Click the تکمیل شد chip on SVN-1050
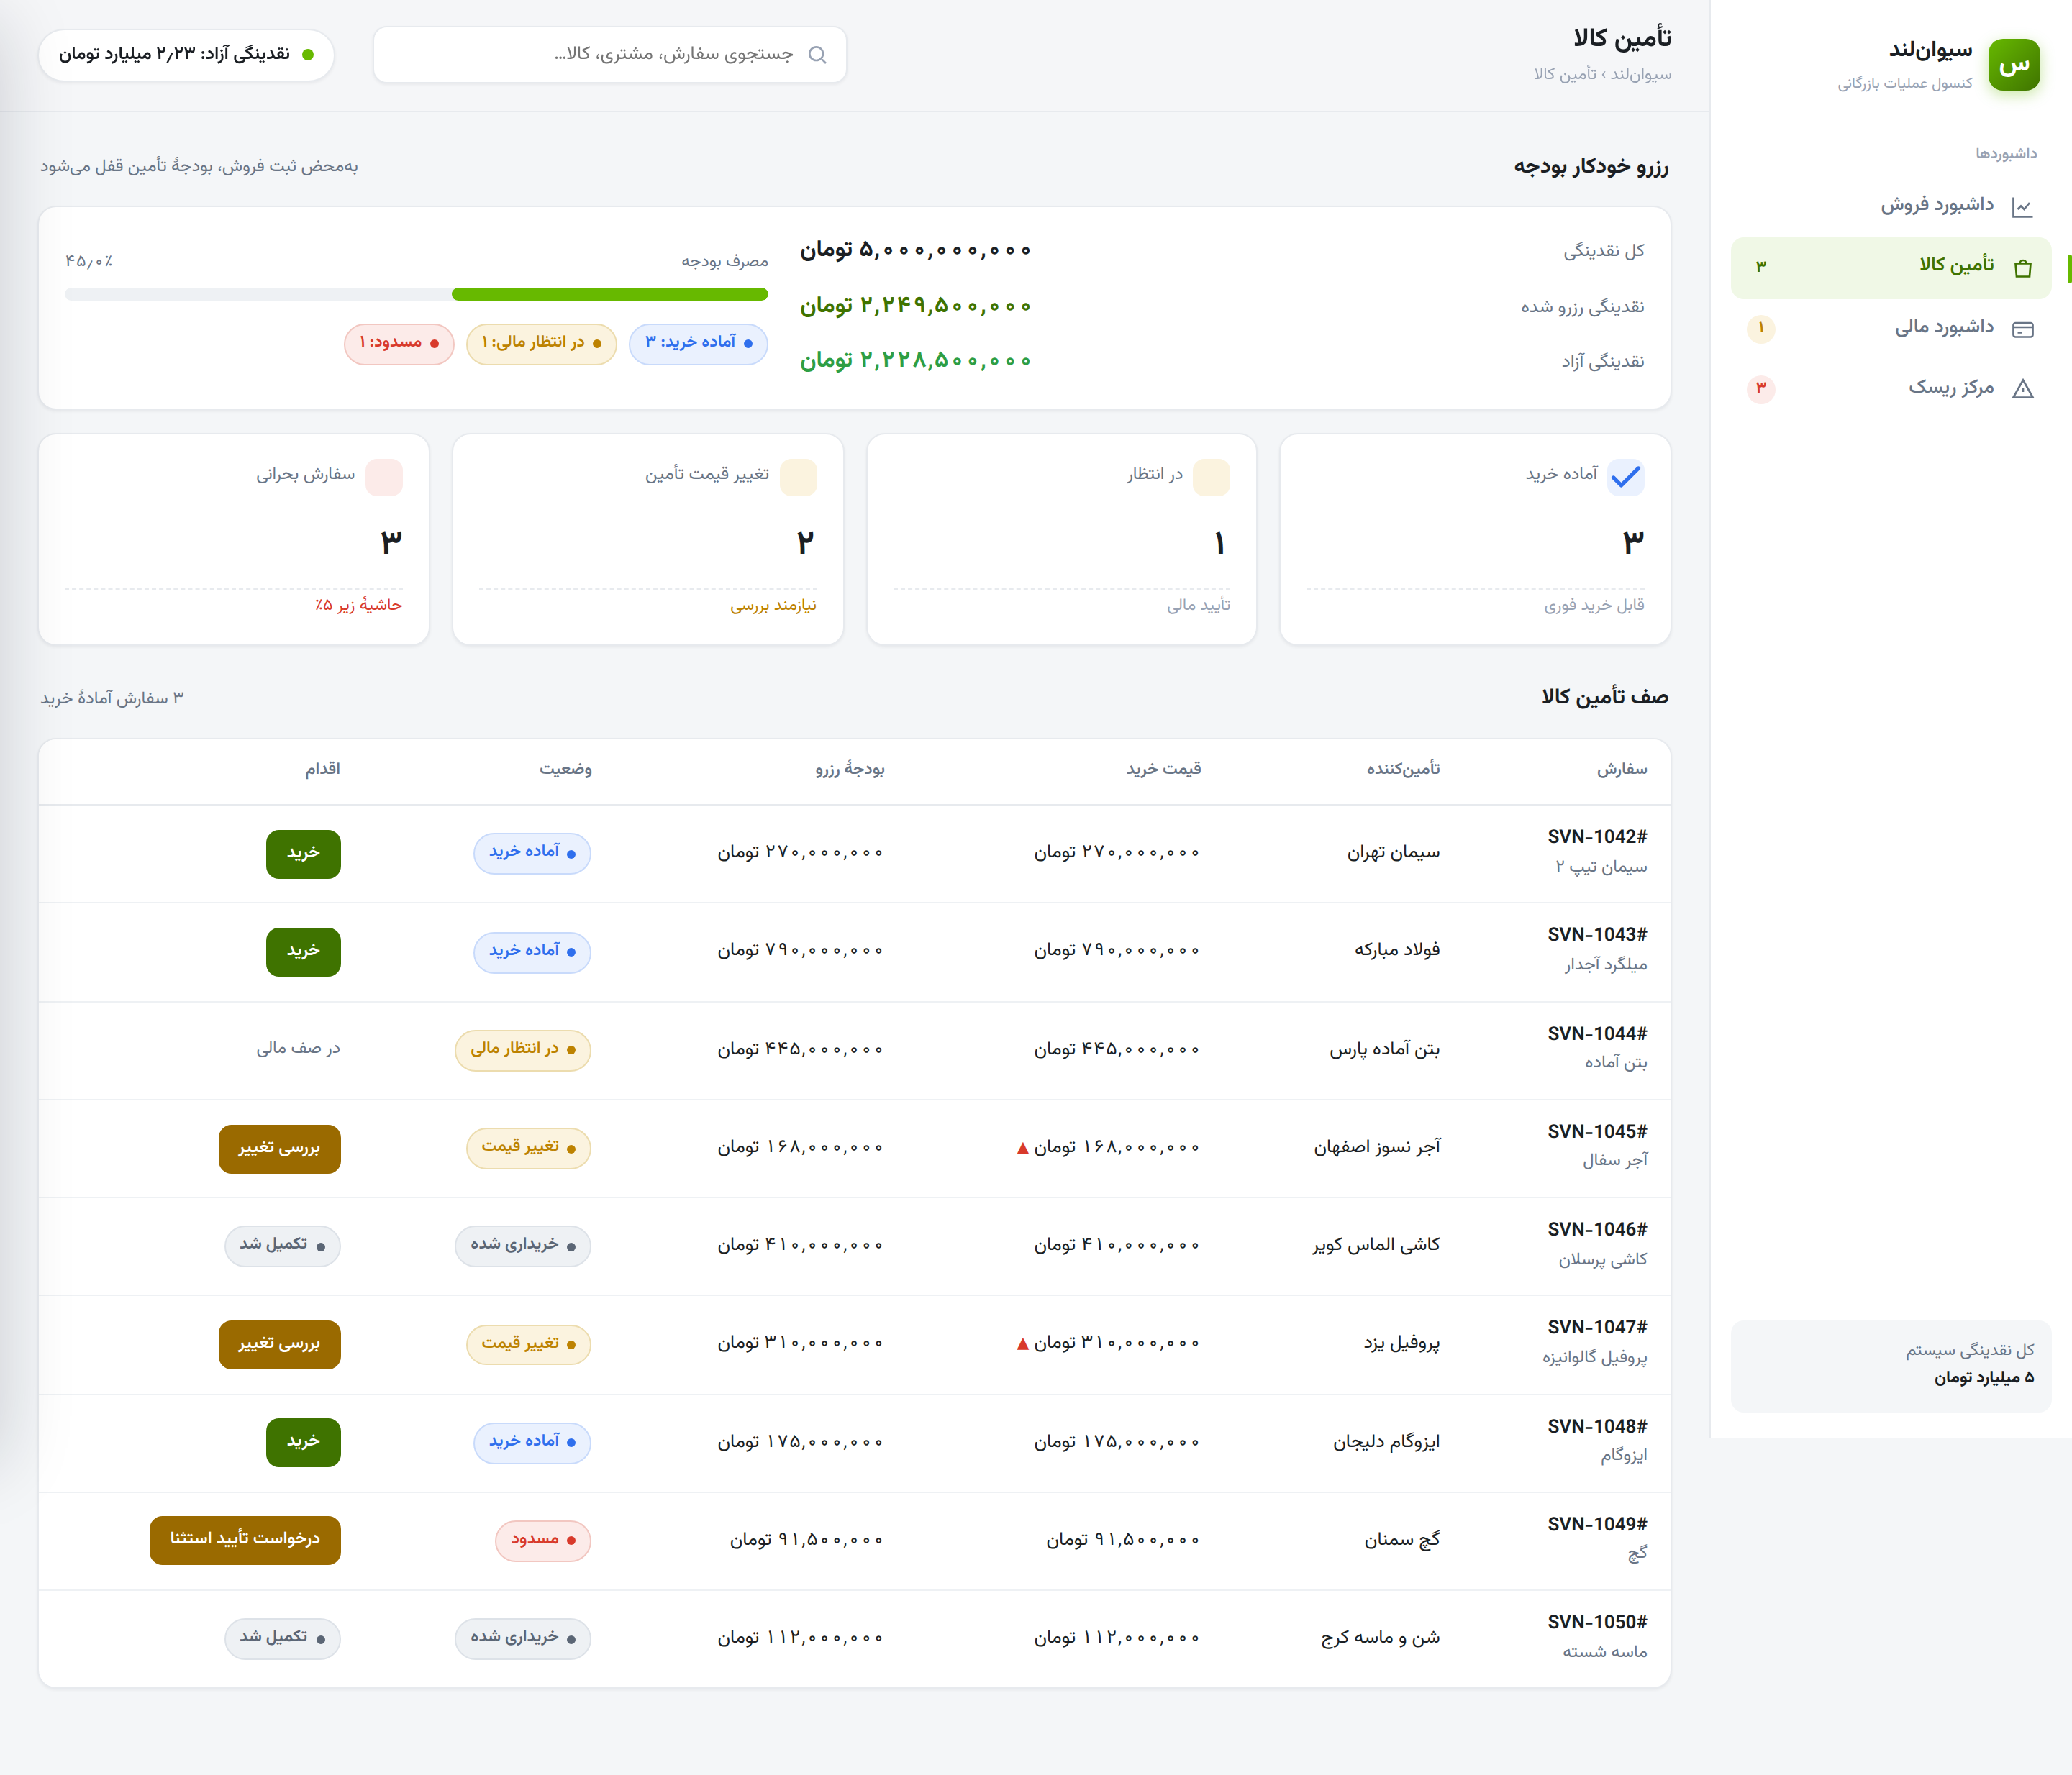Image resolution: width=2072 pixels, height=1775 pixels. (282, 1638)
